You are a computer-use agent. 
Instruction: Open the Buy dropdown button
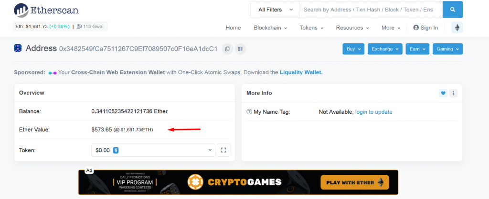[x=353, y=49]
